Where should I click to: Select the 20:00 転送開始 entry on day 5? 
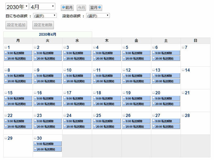[x=136, y=59]
